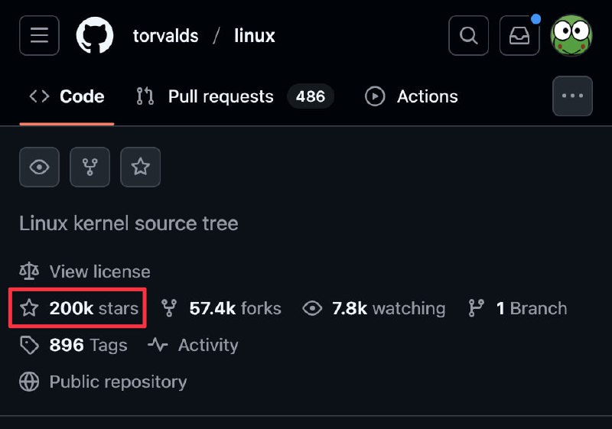Open the Pull requests tab
612x429 pixels.
[x=220, y=96]
